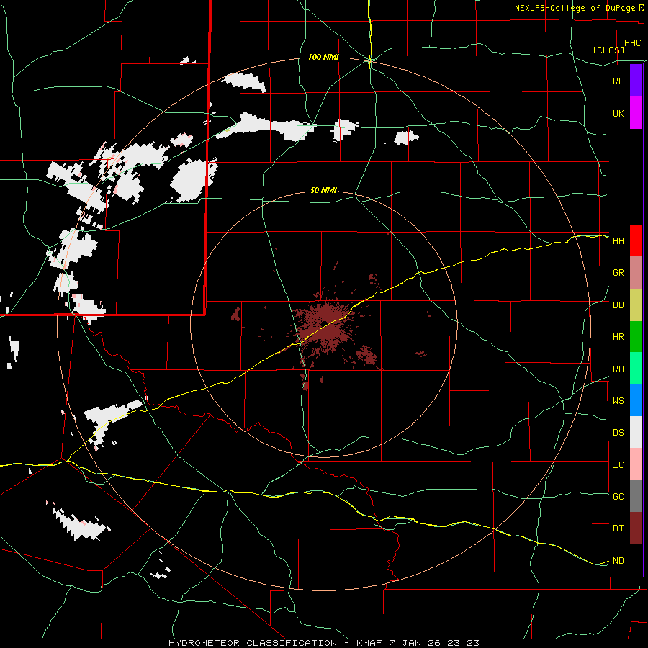Screen dimensions: 648x648
Task: Click the ND legend label
Action: (618, 561)
